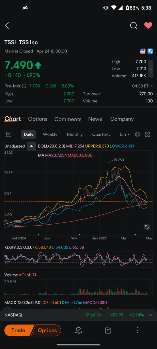The image size is (157, 349).
Task: Open the candlestick chart settings icon
Action: (x=138, y=134)
